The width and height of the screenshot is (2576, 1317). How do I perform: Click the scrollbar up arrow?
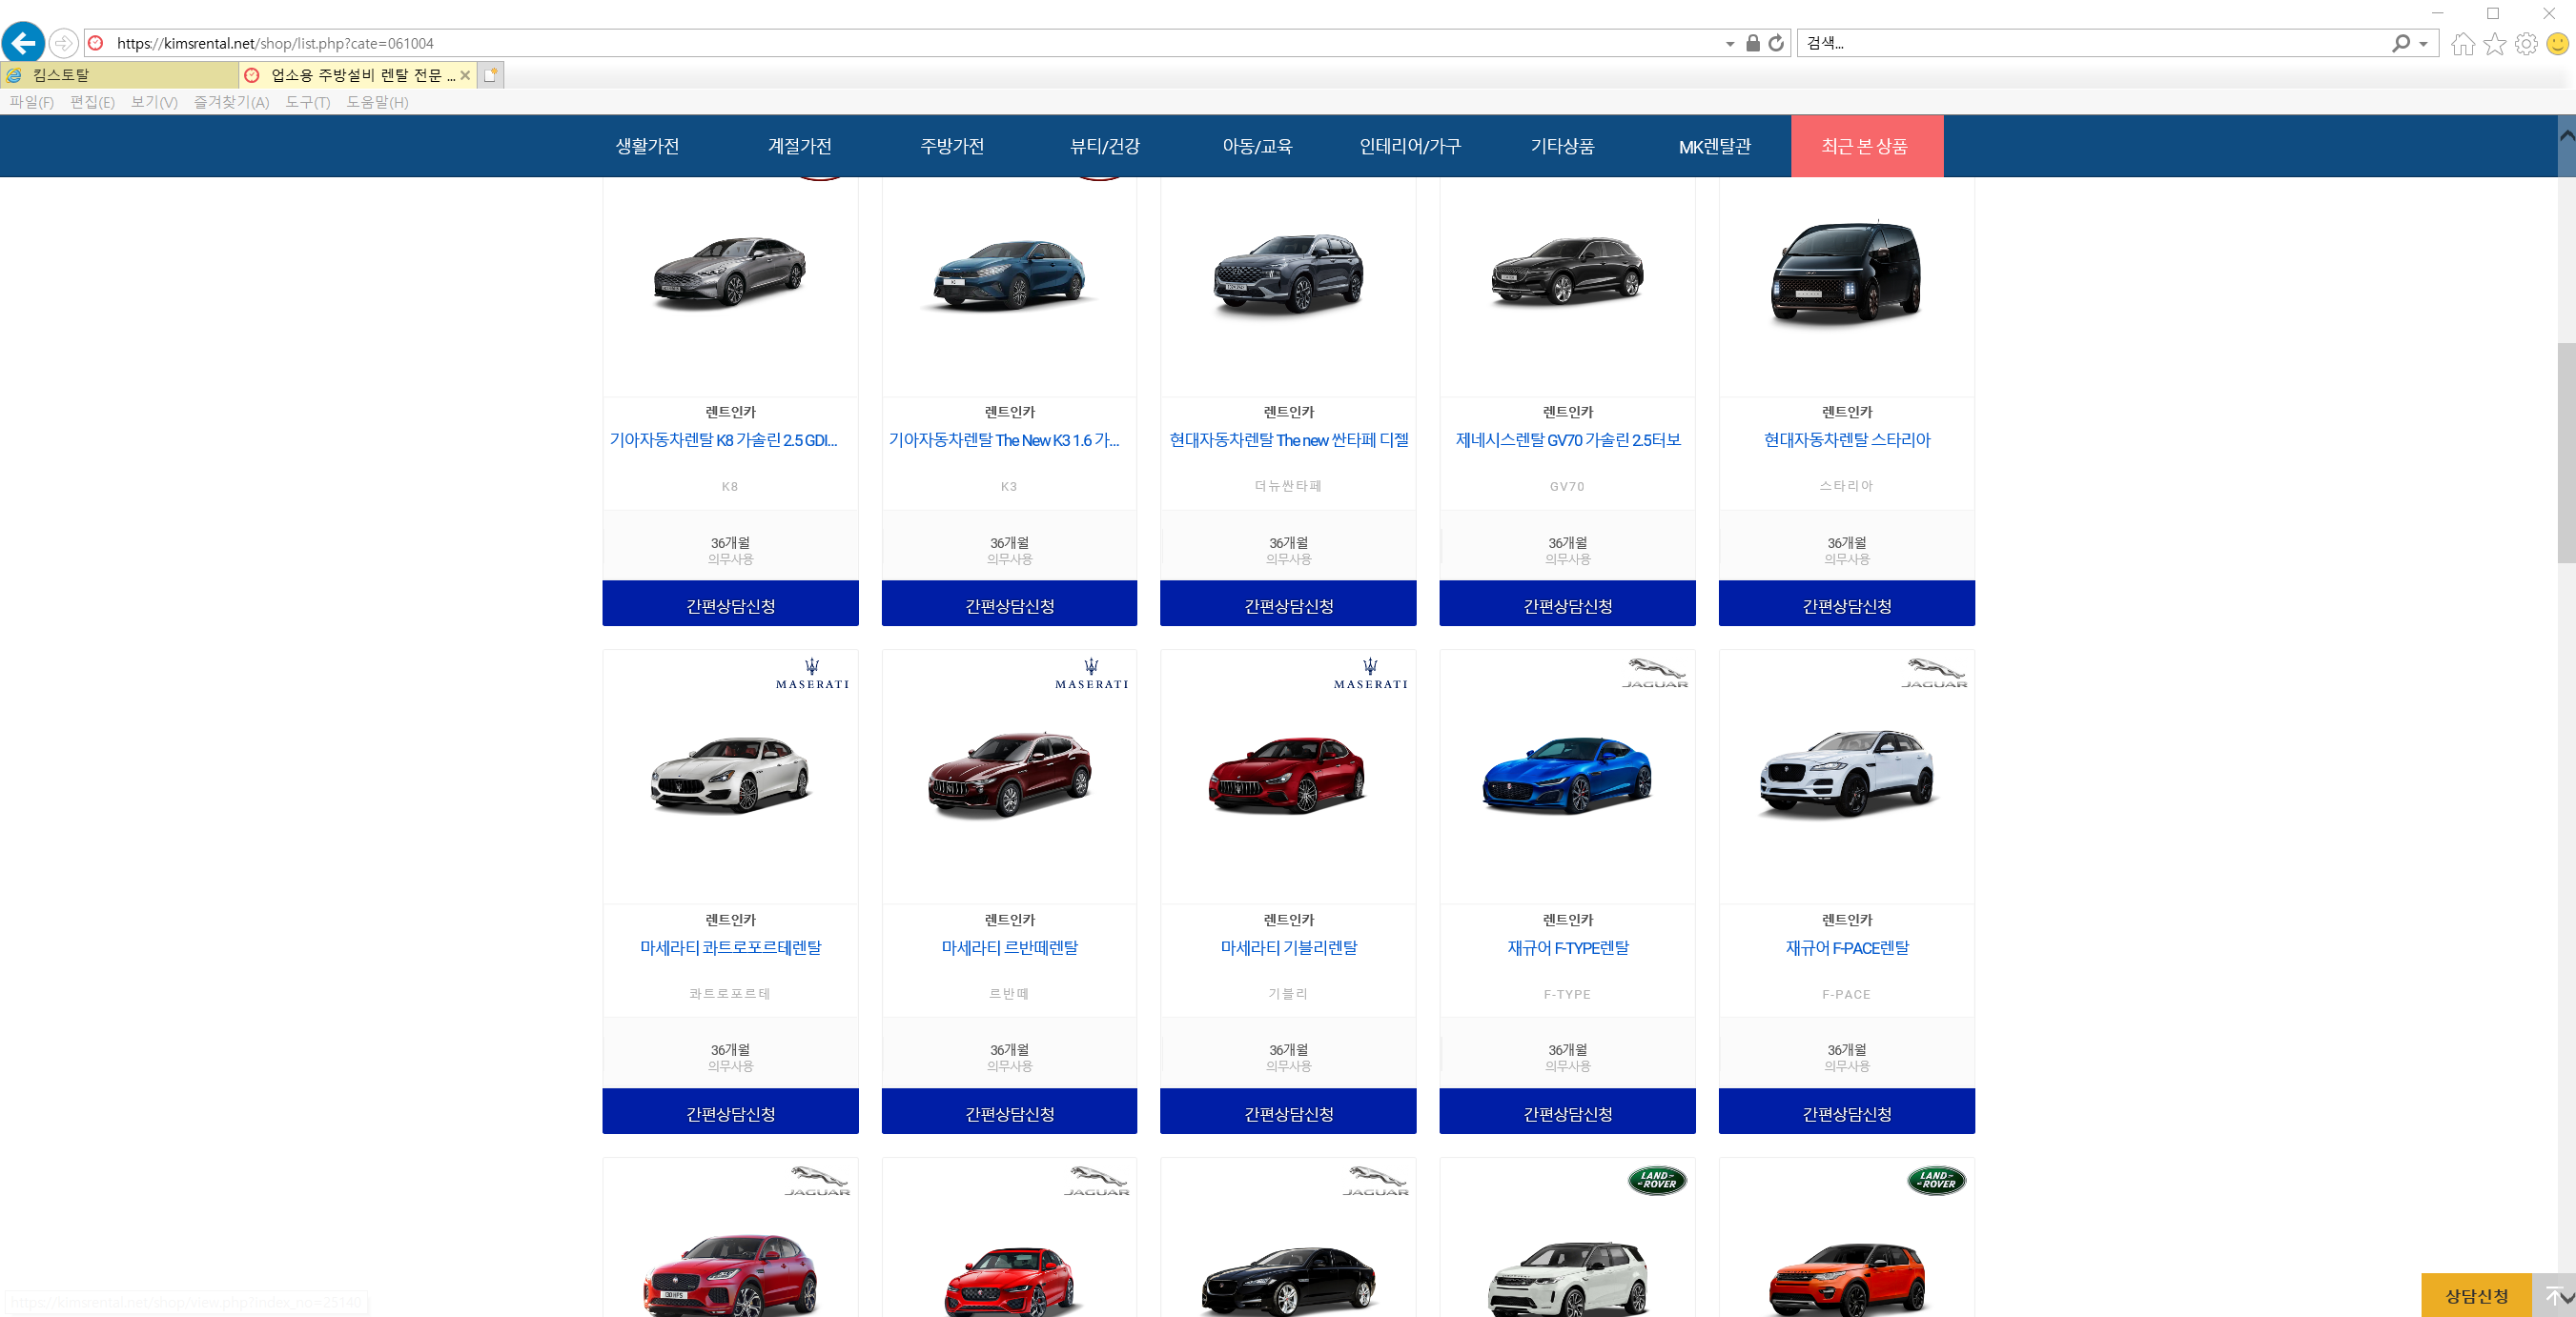click(x=2567, y=134)
